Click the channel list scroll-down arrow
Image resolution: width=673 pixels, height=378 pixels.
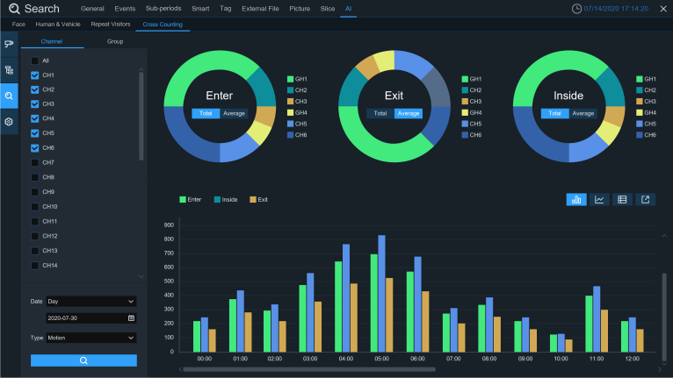(x=141, y=277)
